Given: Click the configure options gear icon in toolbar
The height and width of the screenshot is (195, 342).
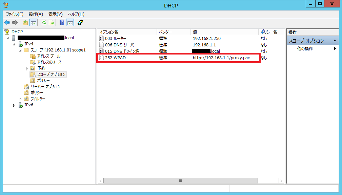Looking at the screenshot, I should point(80,22).
